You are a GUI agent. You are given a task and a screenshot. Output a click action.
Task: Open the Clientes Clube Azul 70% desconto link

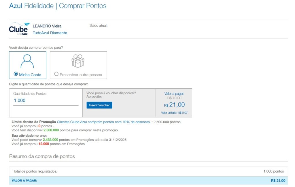tap(103, 122)
